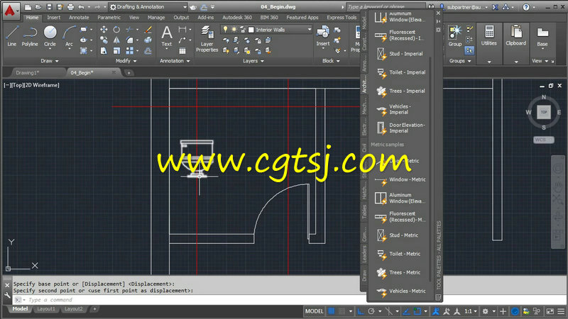
Task: Pick the Arc tool
Action: (x=69, y=36)
